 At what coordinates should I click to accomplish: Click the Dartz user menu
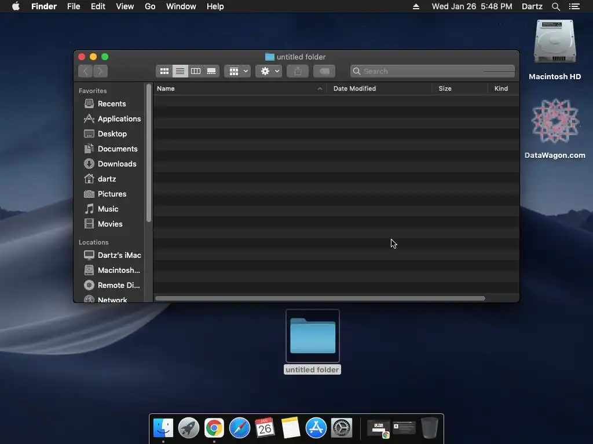click(x=532, y=6)
